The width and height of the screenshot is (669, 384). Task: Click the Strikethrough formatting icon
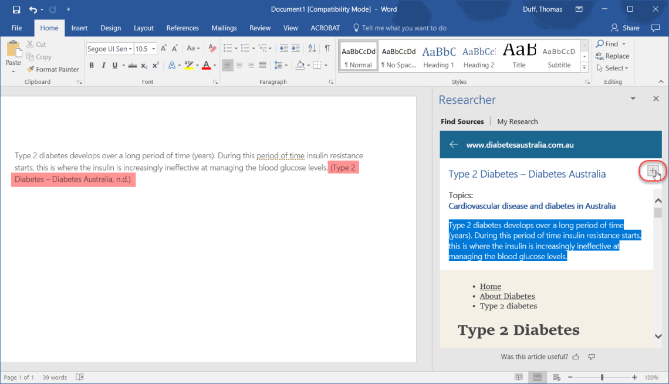(132, 66)
